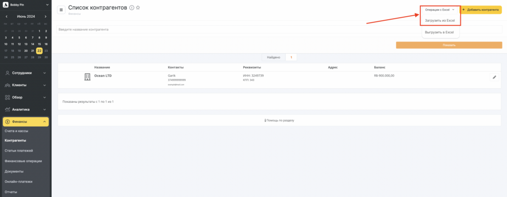This screenshot has width=507, height=197.
Task: Expand the Обзор sidebar section
Action: pyautogui.click(x=25, y=97)
